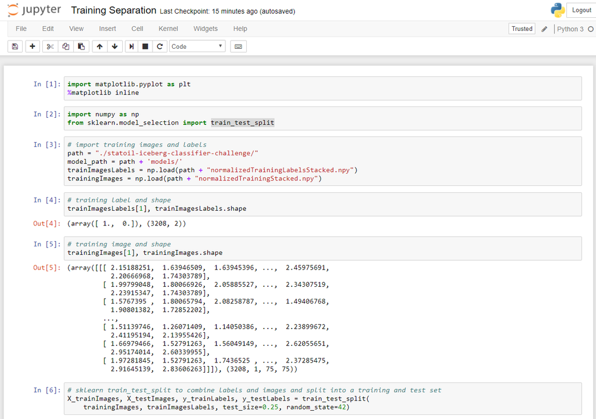
Task: Restart the kernel with the circular arrow icon
Action: click(x=160, y=46)
